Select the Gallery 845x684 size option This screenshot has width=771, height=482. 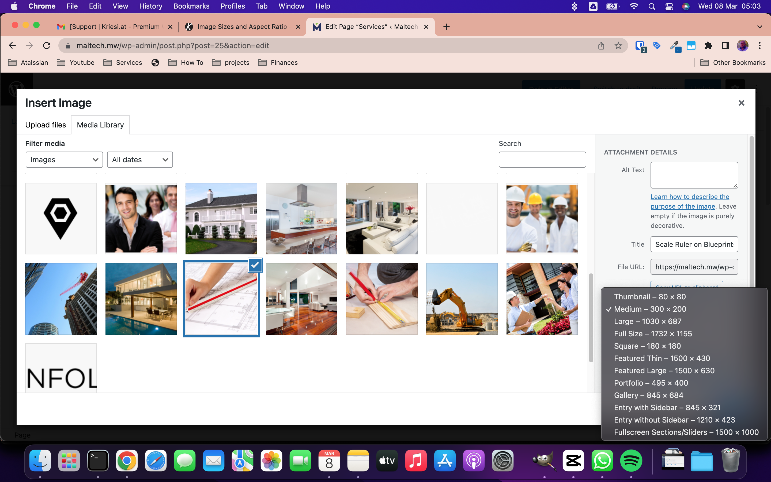(x=648, y=395)
